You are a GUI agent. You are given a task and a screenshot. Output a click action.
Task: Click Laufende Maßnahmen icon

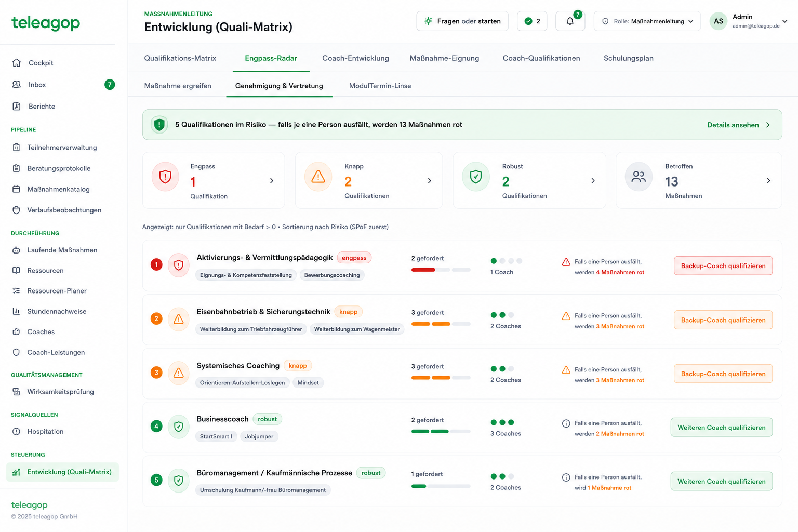click(x=17, y=250)
